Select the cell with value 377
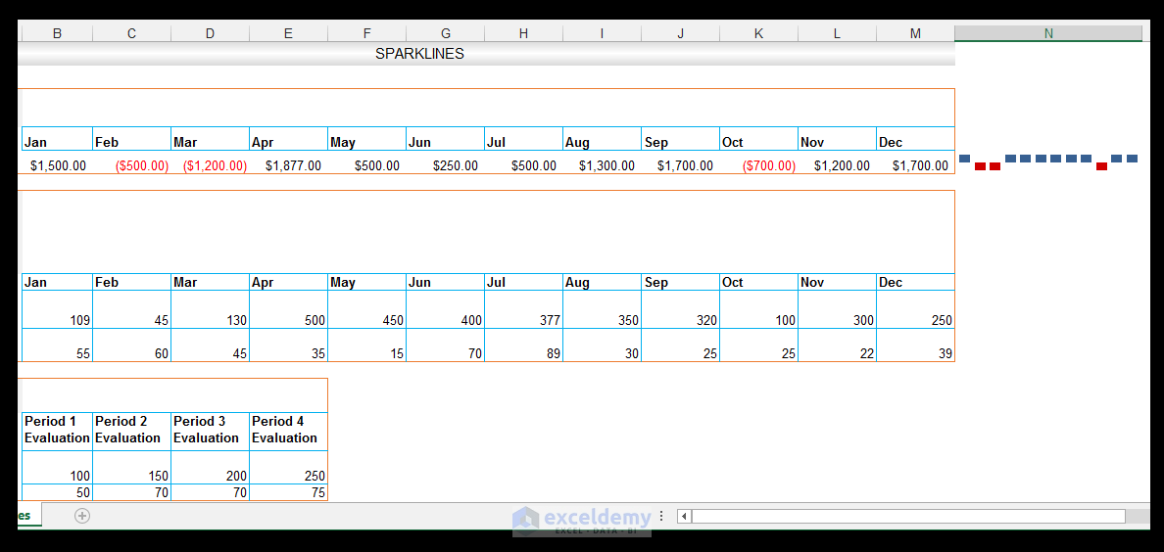 point(523,309)
